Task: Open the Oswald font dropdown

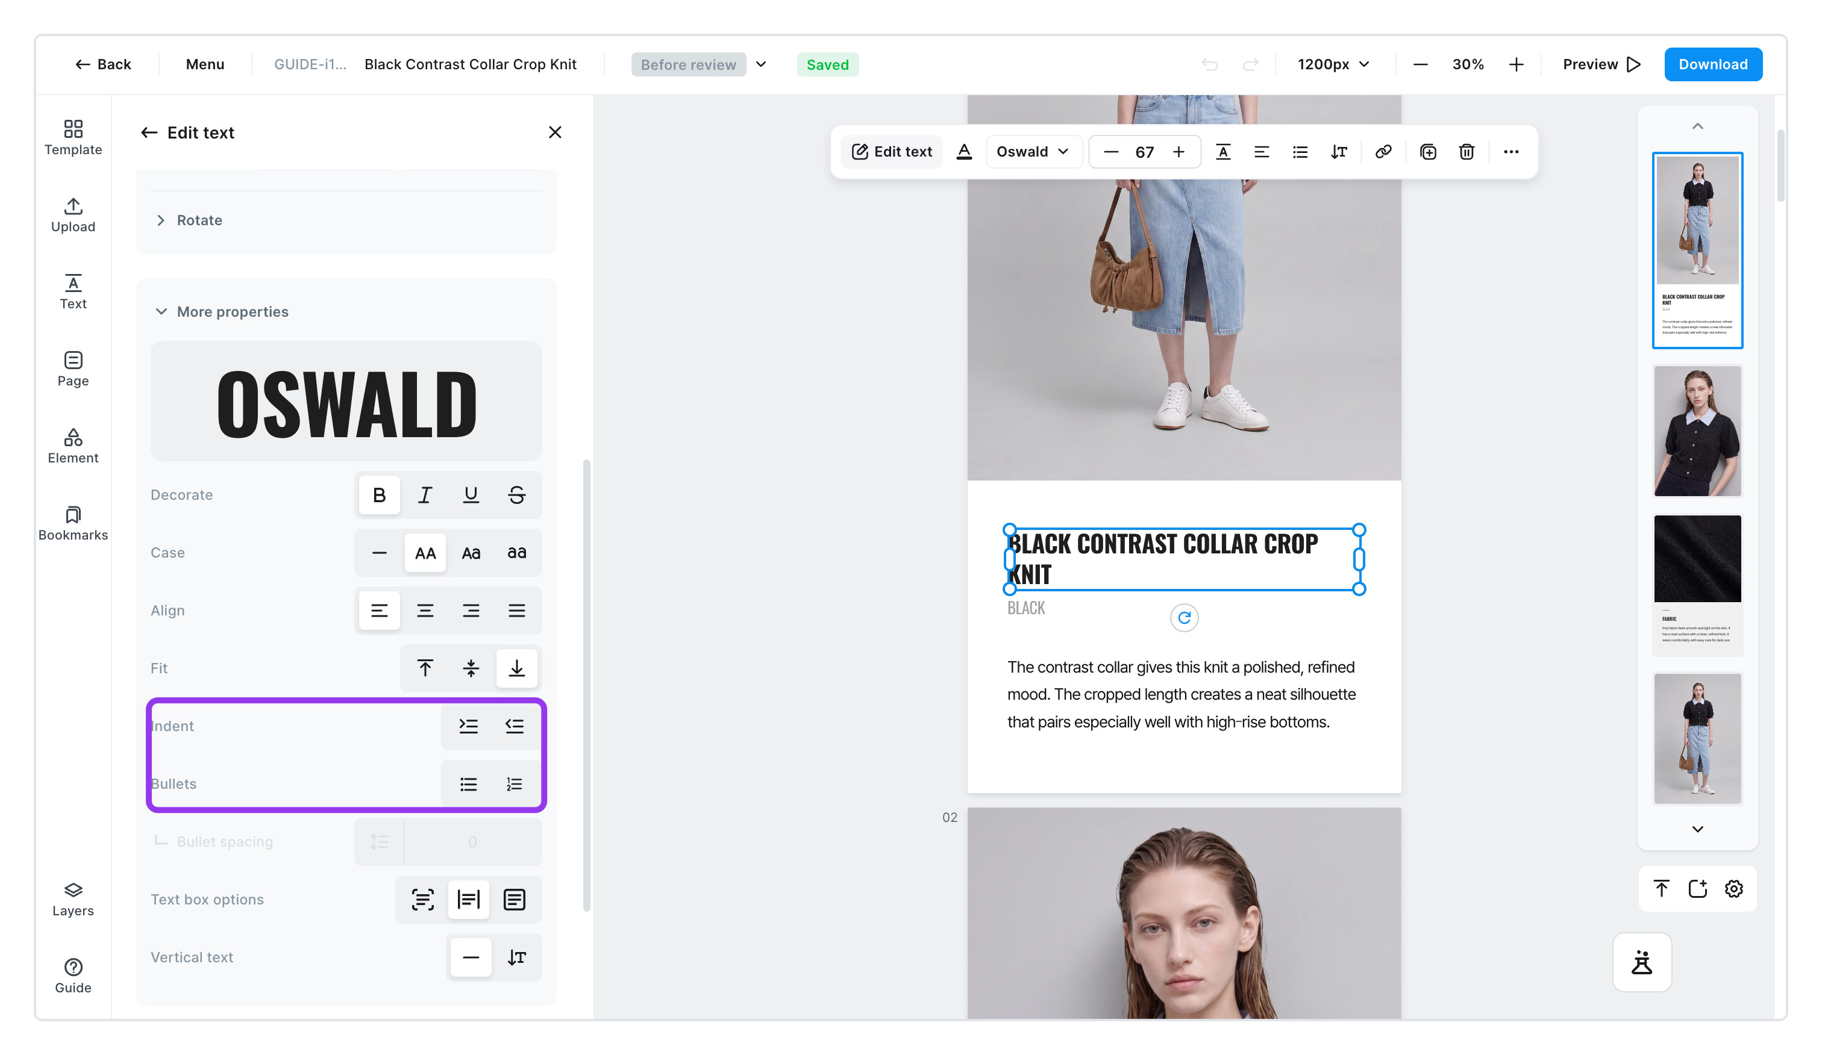Action: [x=1033, y=152]
